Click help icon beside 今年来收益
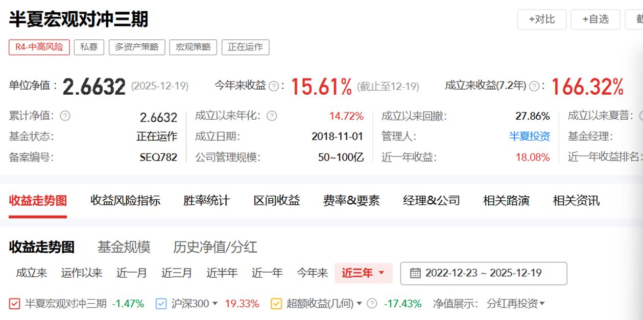 click(x=274, y=86)
